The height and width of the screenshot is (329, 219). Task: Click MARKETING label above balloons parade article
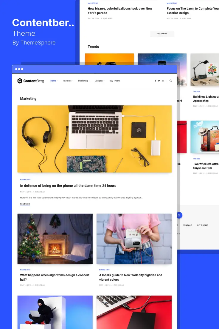click(93, 3)
